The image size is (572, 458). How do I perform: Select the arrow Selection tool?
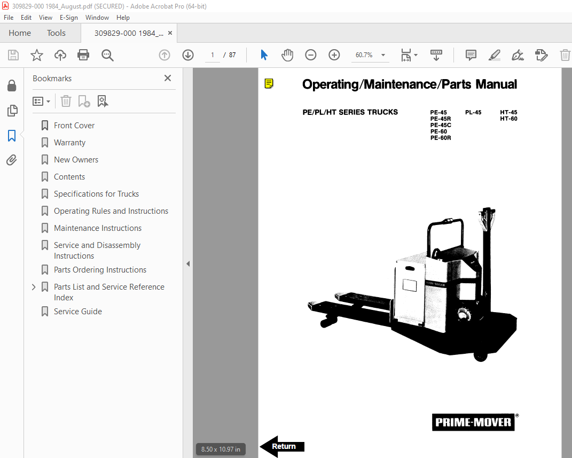pyautogui.click(x=264, y=55)
